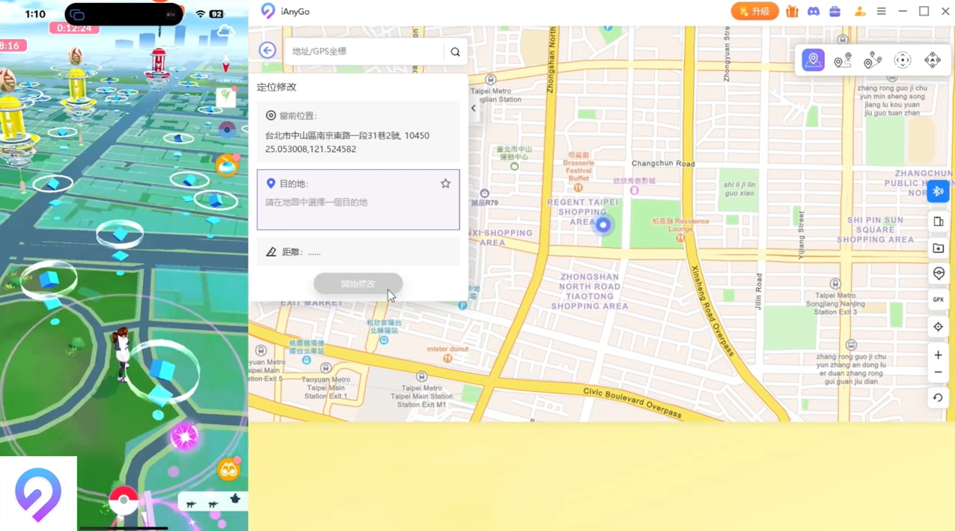Go back with the arrow button
The height and width of the screenshot is (531, 955).
267,51
